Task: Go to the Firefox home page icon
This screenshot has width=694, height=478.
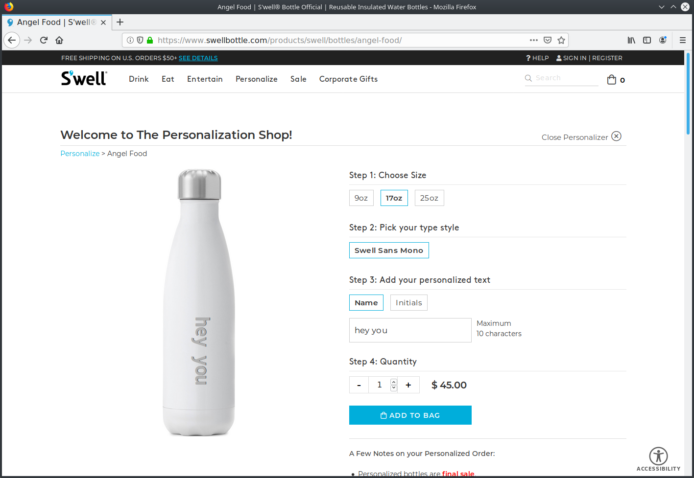Action: [59, 40]
